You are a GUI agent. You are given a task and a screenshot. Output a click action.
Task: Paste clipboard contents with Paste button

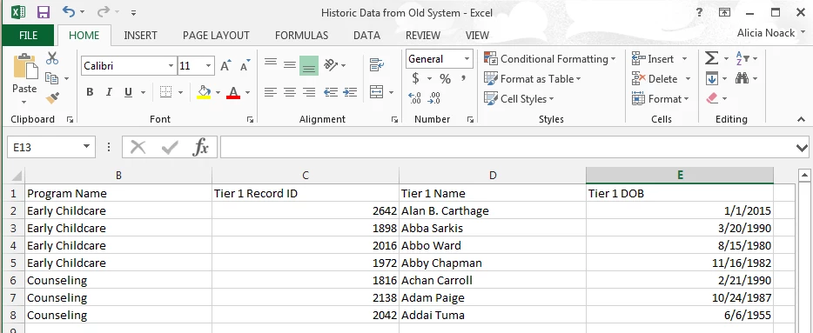coord(25,66)
